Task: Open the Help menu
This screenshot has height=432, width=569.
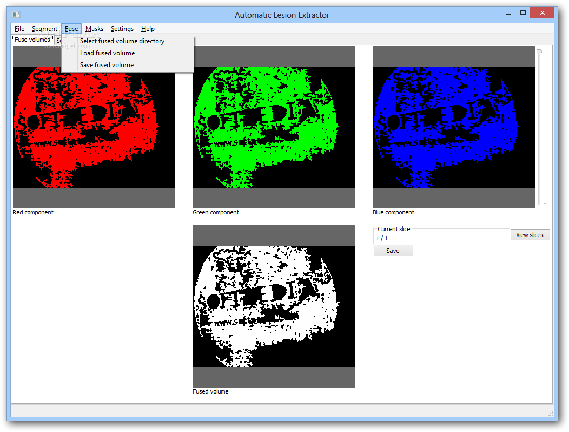Action: (148, 29)
